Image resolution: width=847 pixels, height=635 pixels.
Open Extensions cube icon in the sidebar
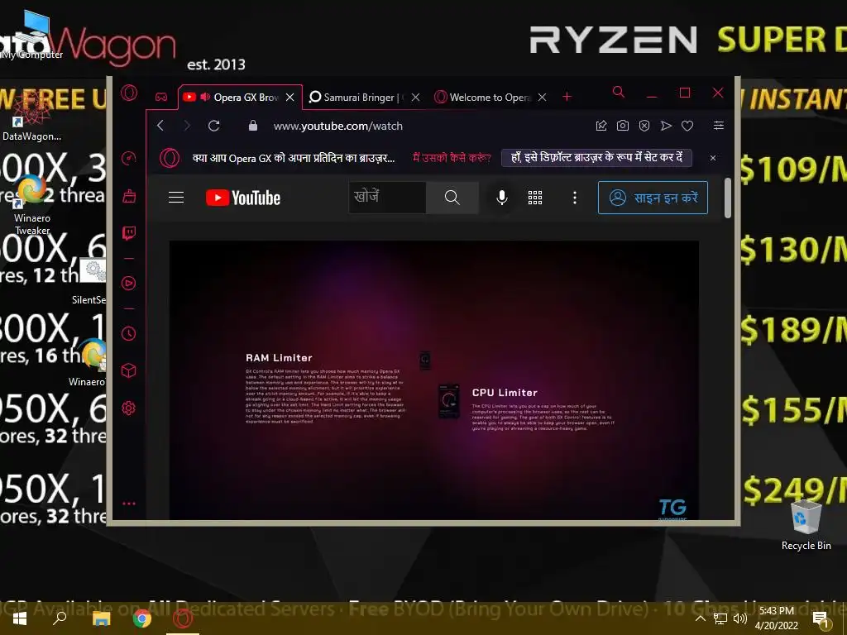pyautogui.click(x=128, y=370)
